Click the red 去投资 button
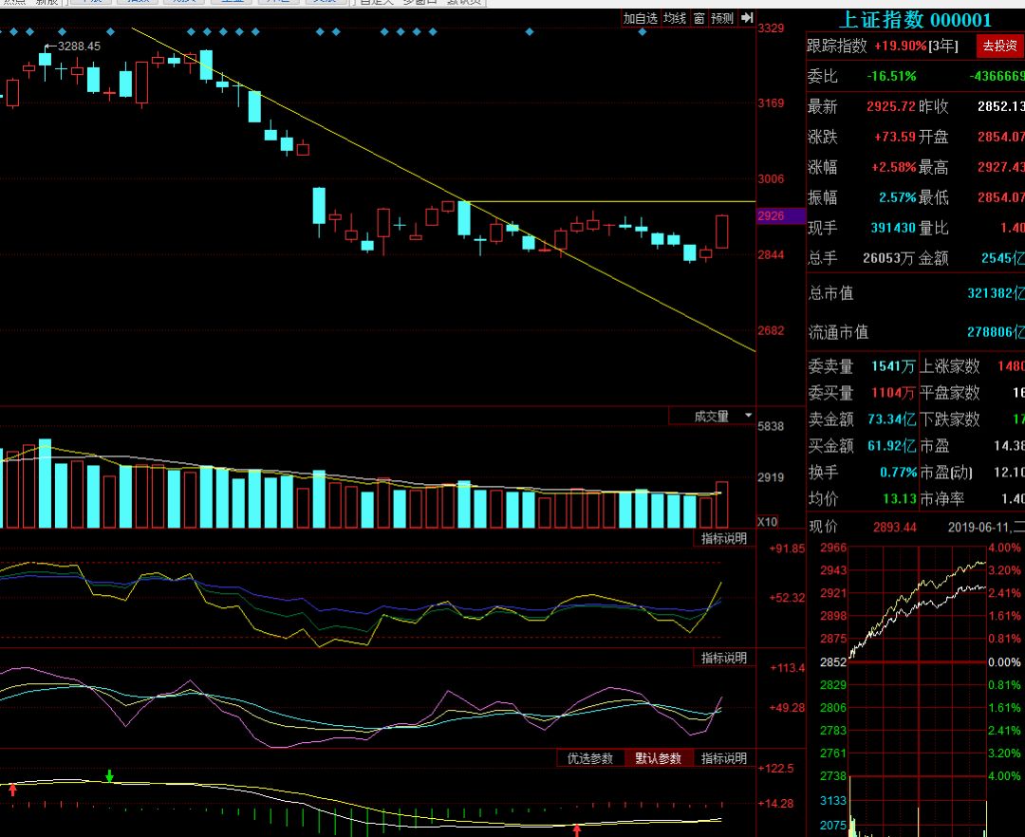The image size is (1025, 837). pos(999,46)
